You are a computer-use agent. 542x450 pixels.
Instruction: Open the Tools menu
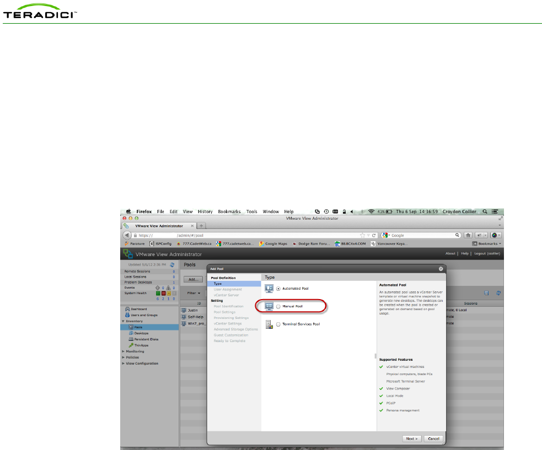point(251,212)
